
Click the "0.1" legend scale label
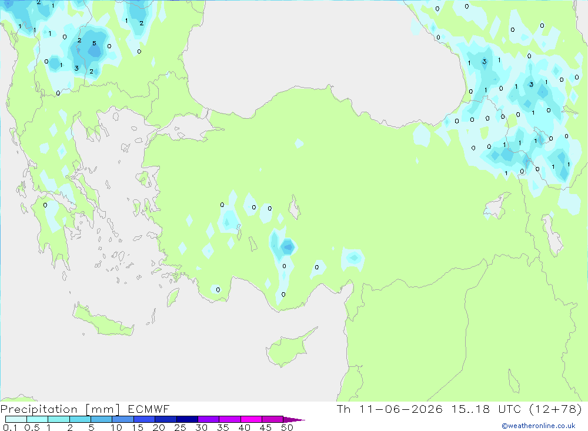(10, 427)
